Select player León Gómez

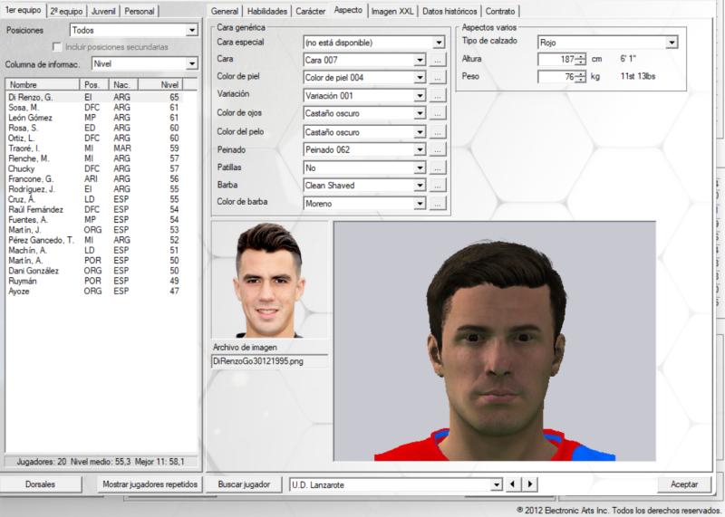click(x=94, y=118)
